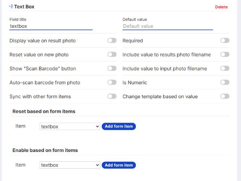Click the "Enable based on form items" heading
The image size is (241, 181).
[x=45, y=150]
